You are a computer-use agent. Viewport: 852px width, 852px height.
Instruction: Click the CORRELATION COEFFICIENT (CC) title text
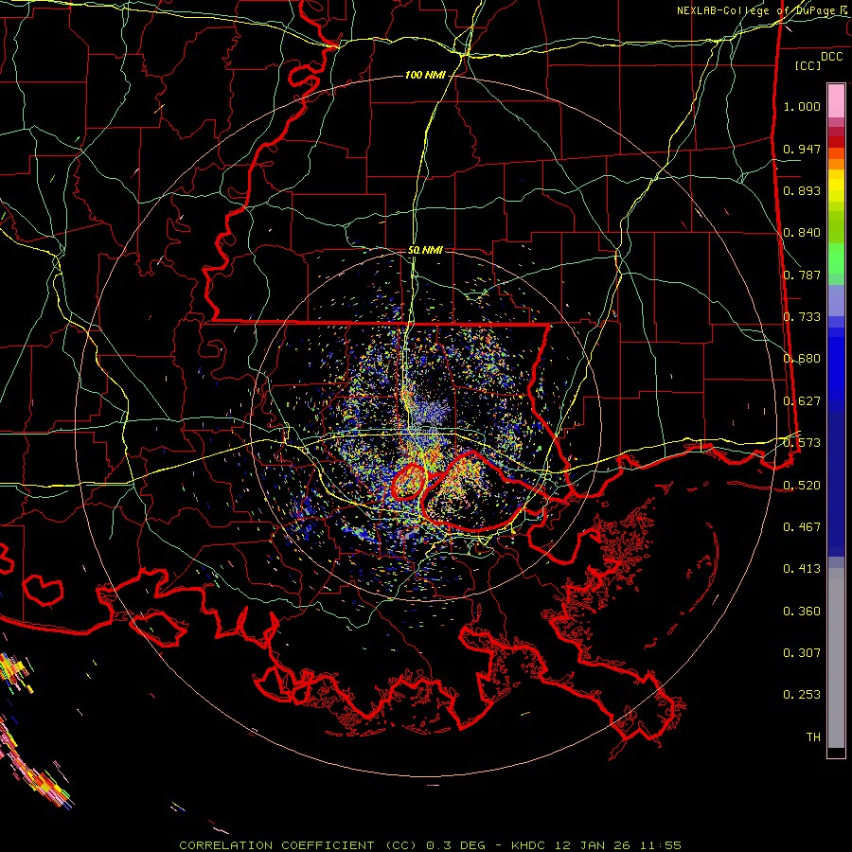click(x=298, y=845)
